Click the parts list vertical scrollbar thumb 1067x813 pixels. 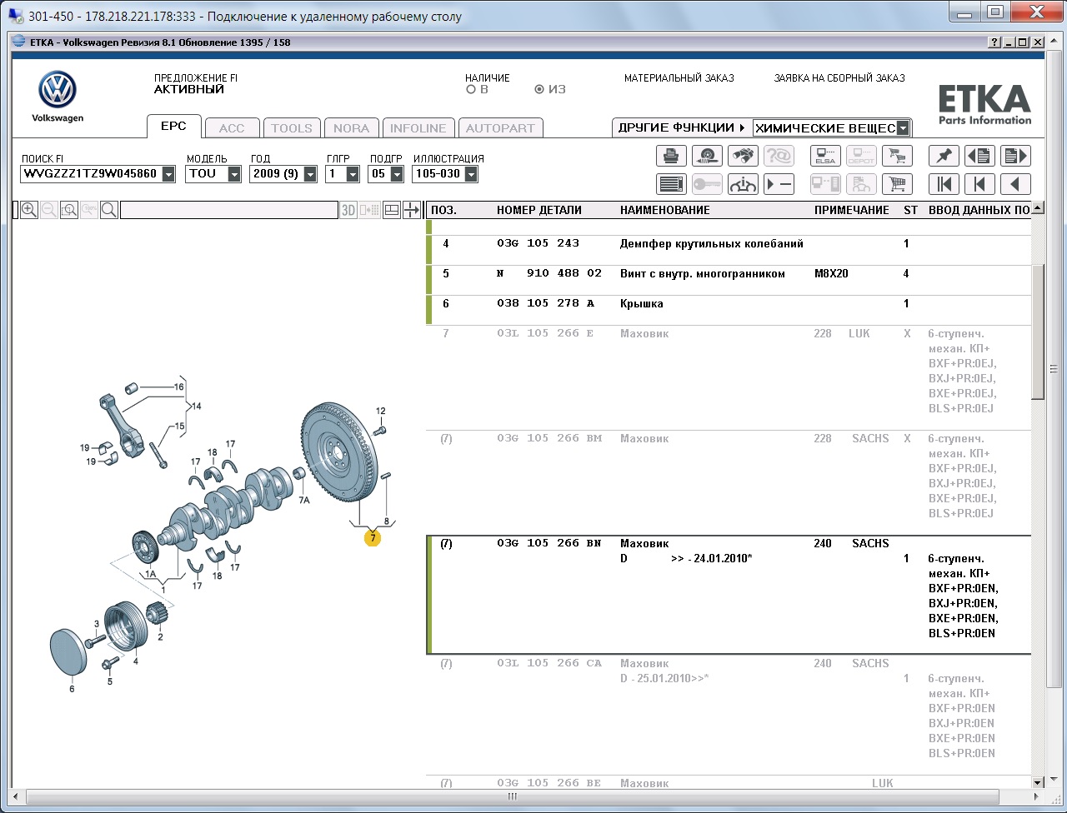1038,331
